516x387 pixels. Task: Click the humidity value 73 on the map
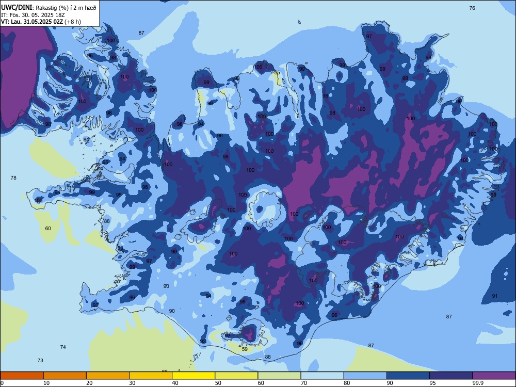(x=40, y=360)
